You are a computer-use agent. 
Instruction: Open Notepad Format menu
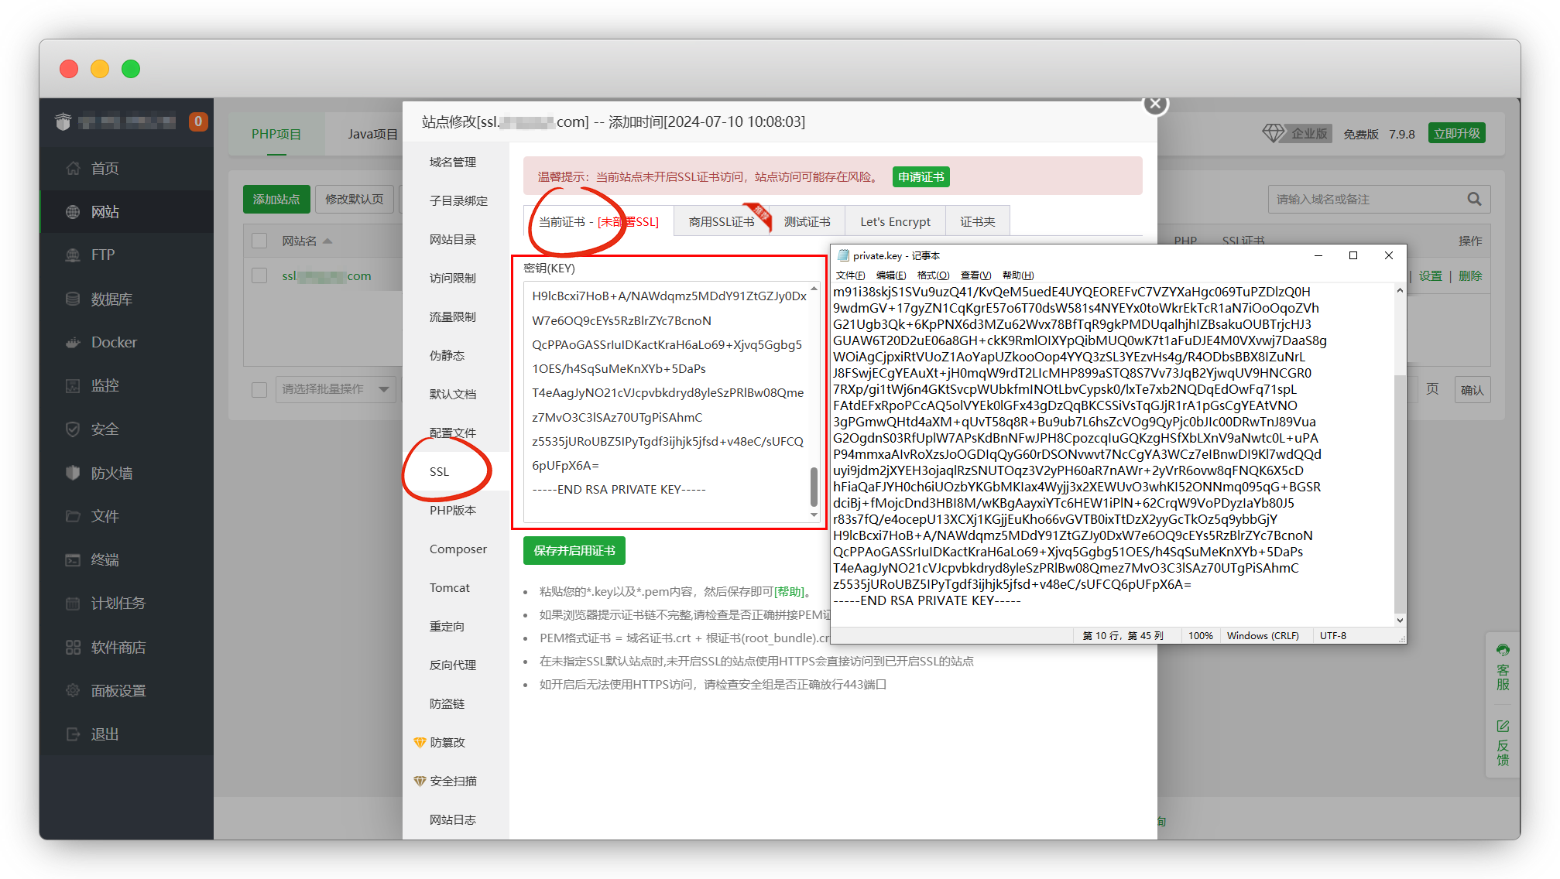[x=933, y=275]
